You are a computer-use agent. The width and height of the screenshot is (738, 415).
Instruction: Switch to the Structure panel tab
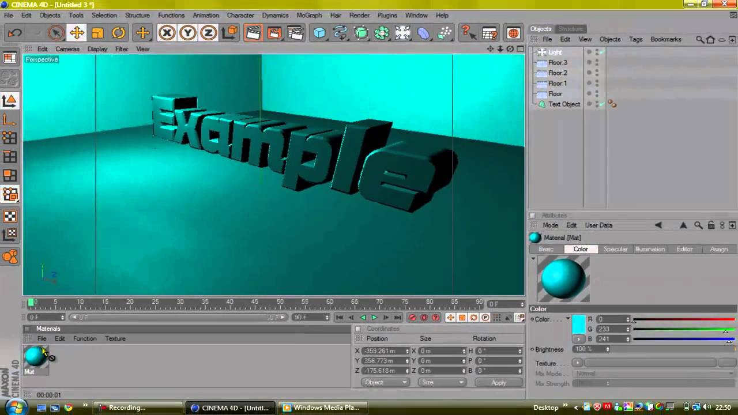click(570, 29)
